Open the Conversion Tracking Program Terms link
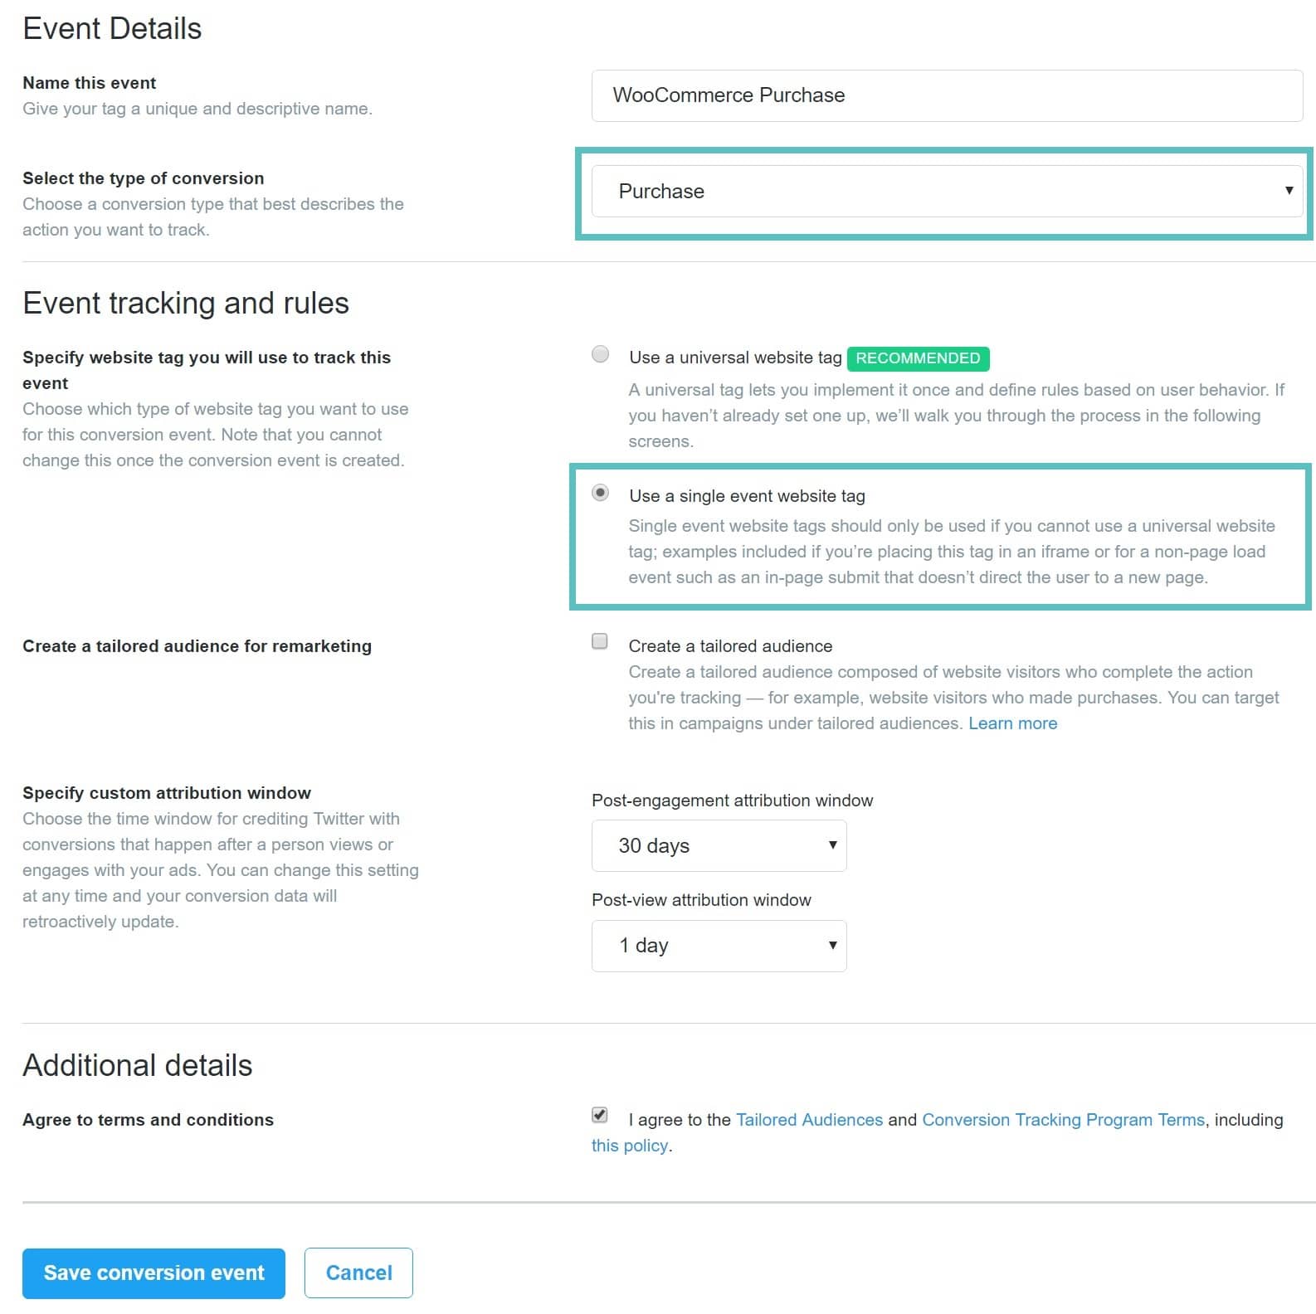 click(1063, 1119)
